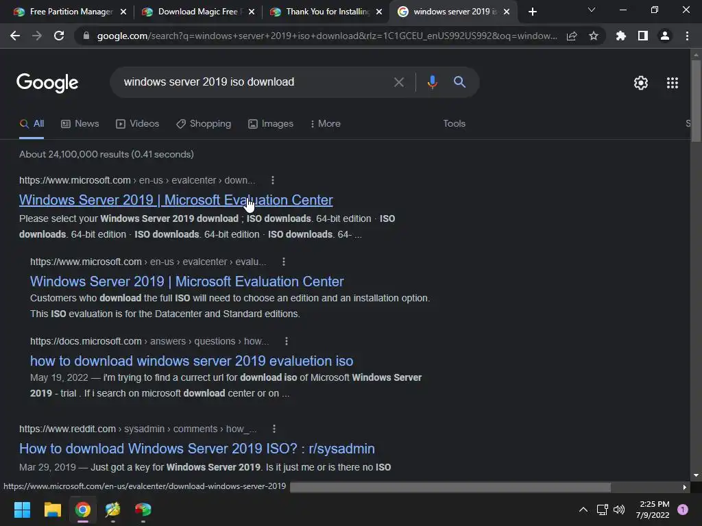
Task: Toggle the Chrome side panel icon
Action: tap(643, 36)
